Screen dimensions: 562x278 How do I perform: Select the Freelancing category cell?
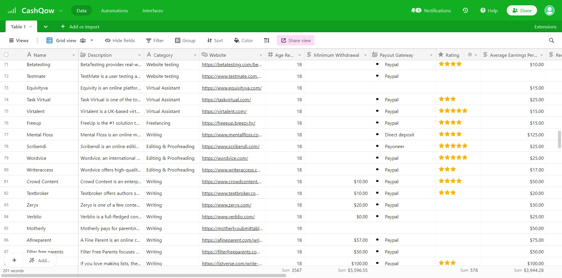(x=172, y=123)
